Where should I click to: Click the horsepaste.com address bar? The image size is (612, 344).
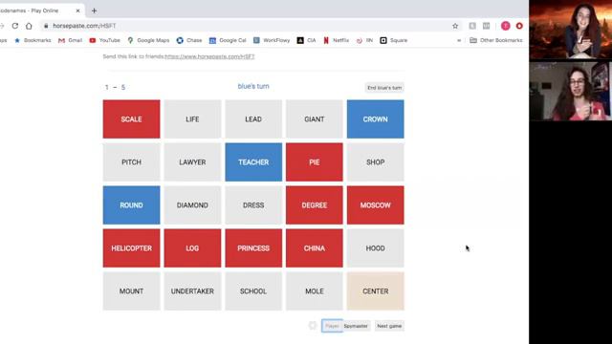(250, 26)
